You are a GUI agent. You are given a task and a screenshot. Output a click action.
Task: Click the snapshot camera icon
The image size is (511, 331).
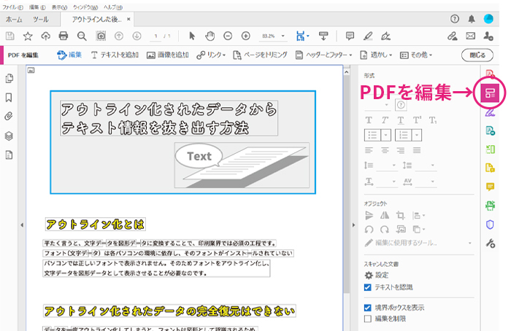pos(101,36)
